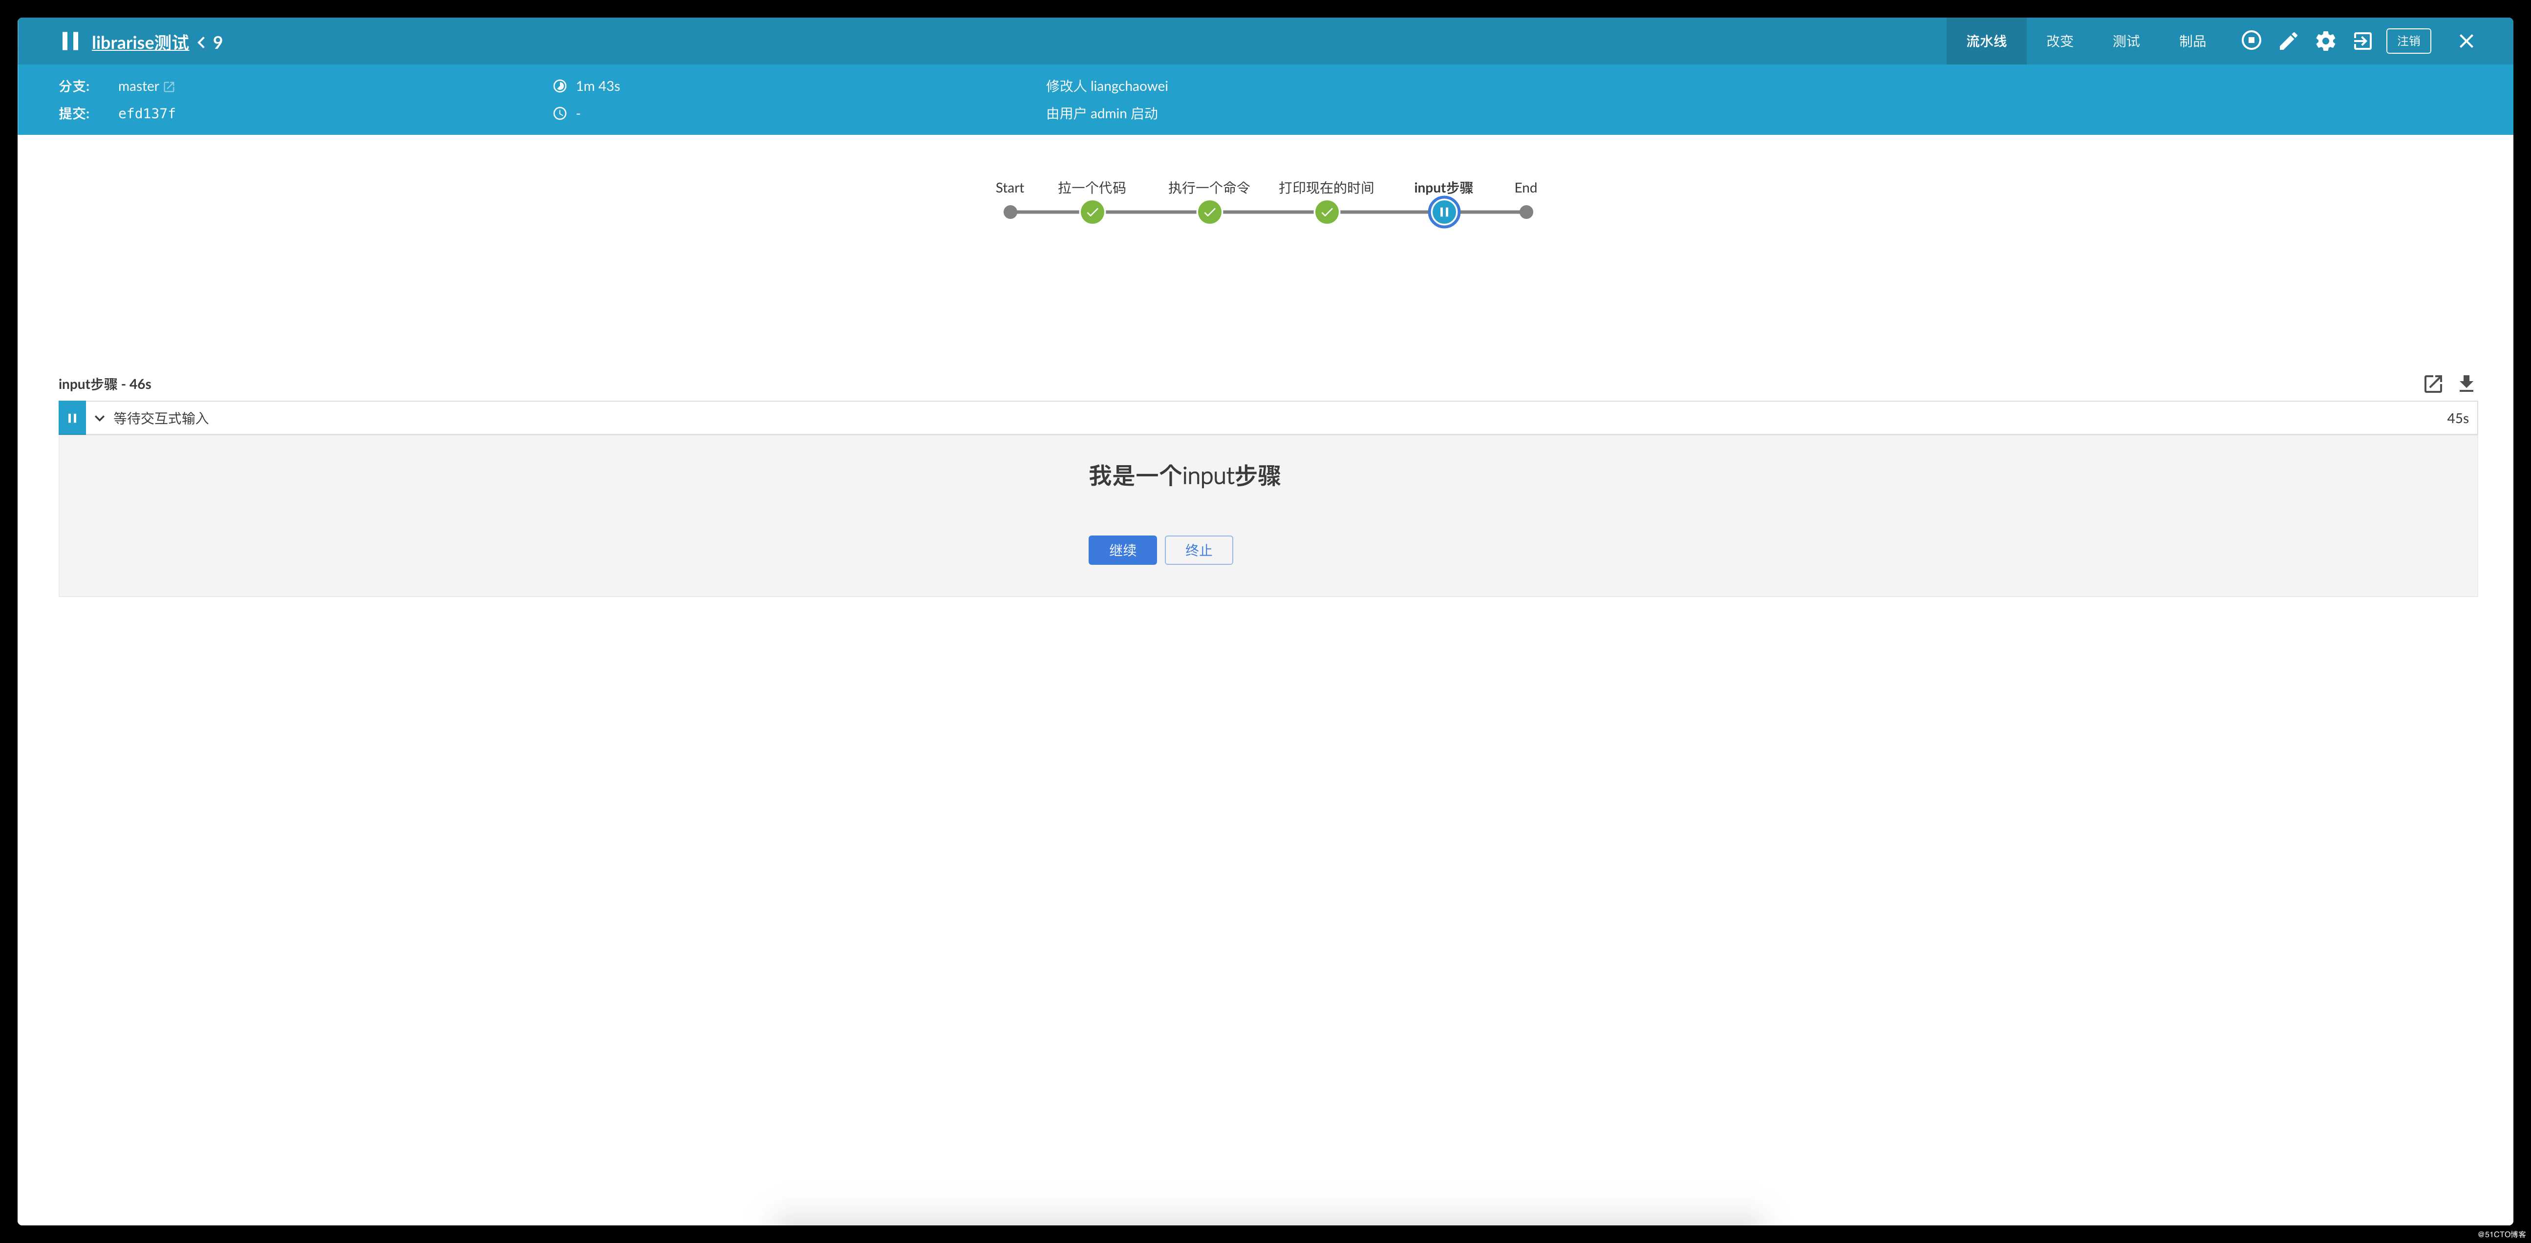
Task: Click the stop run icon in header
Action: click(2250, 40)
